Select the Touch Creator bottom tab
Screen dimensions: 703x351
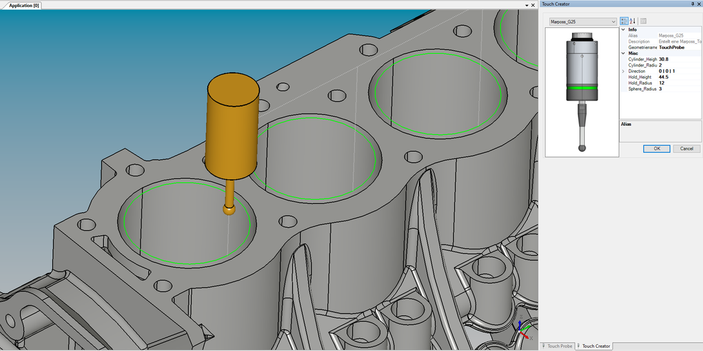(x=594, y=346)
